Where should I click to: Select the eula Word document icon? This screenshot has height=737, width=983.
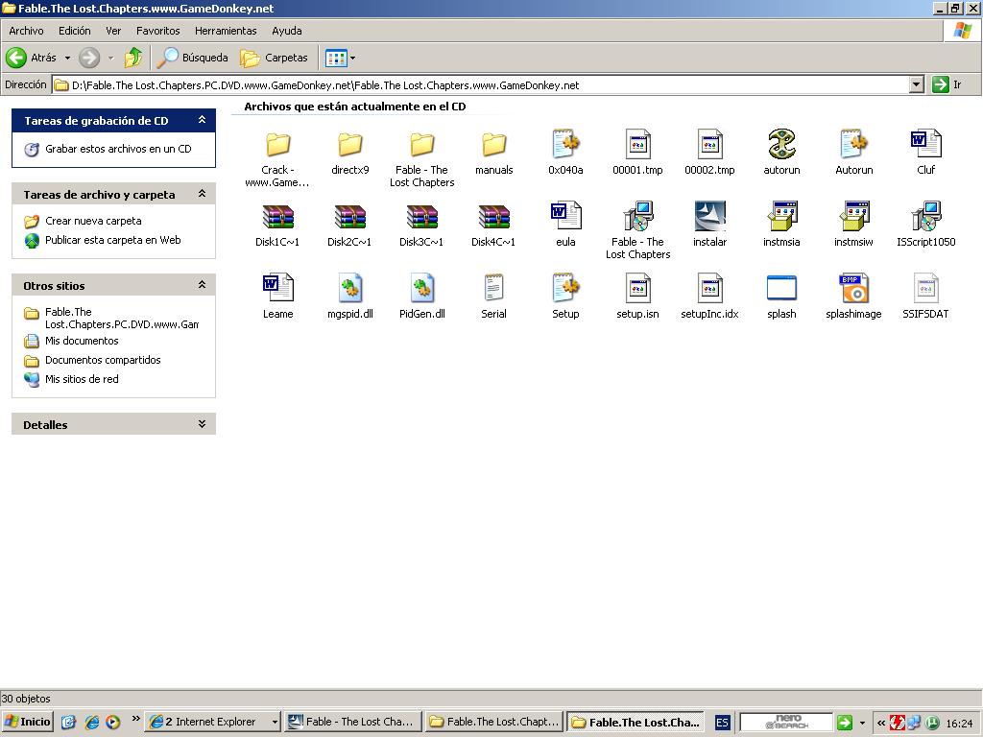coord(565,218)
